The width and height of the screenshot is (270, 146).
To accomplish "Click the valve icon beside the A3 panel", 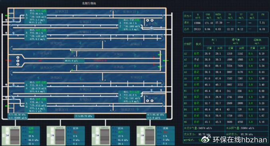I will coord(14,21).
